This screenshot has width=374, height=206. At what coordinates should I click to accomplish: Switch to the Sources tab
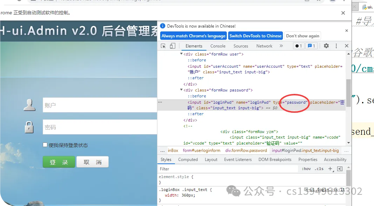241,46
